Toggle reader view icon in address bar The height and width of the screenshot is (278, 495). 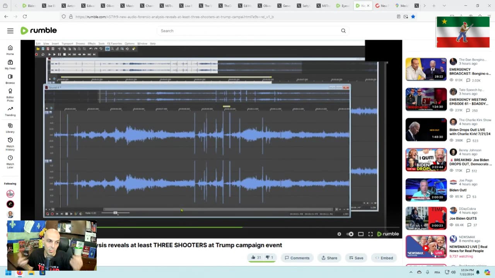click(398, 17)
